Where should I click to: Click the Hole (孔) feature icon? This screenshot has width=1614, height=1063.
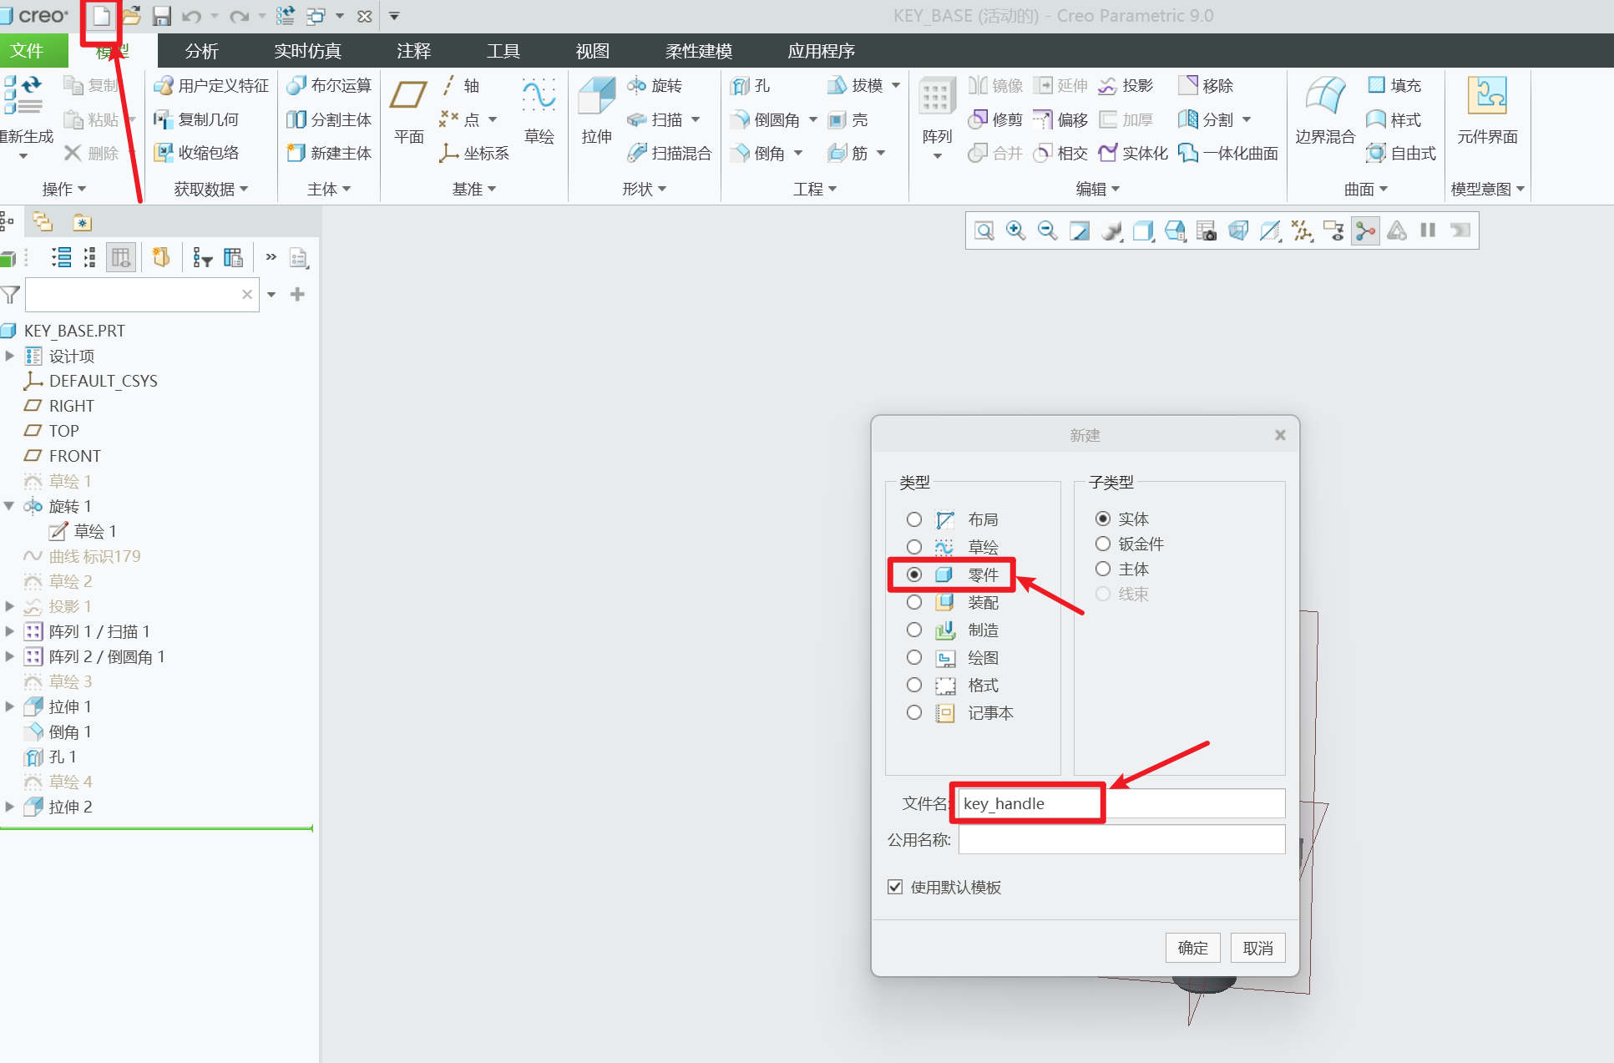(x=741, y=85)
